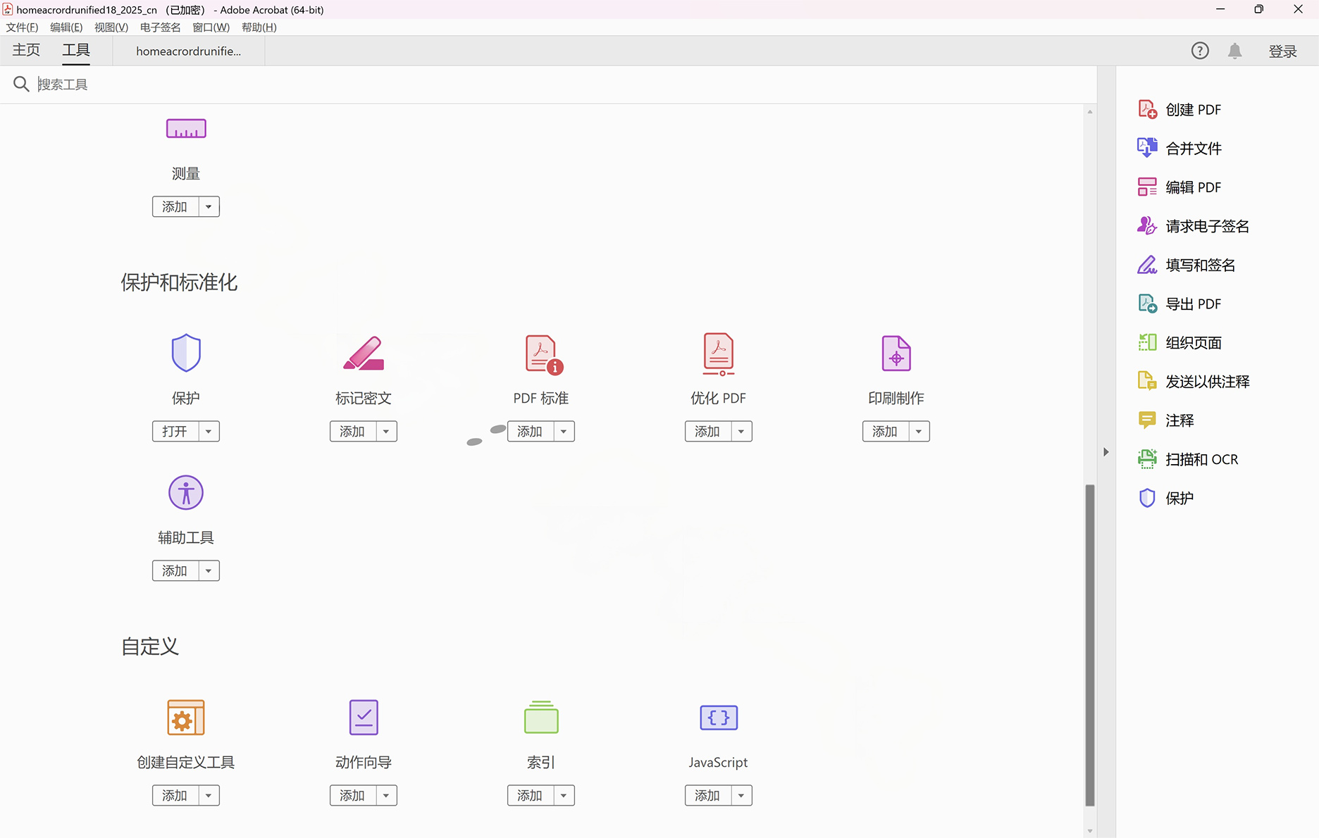Click the search magnifier icon

pyautogui.click(x=21, y=85)
